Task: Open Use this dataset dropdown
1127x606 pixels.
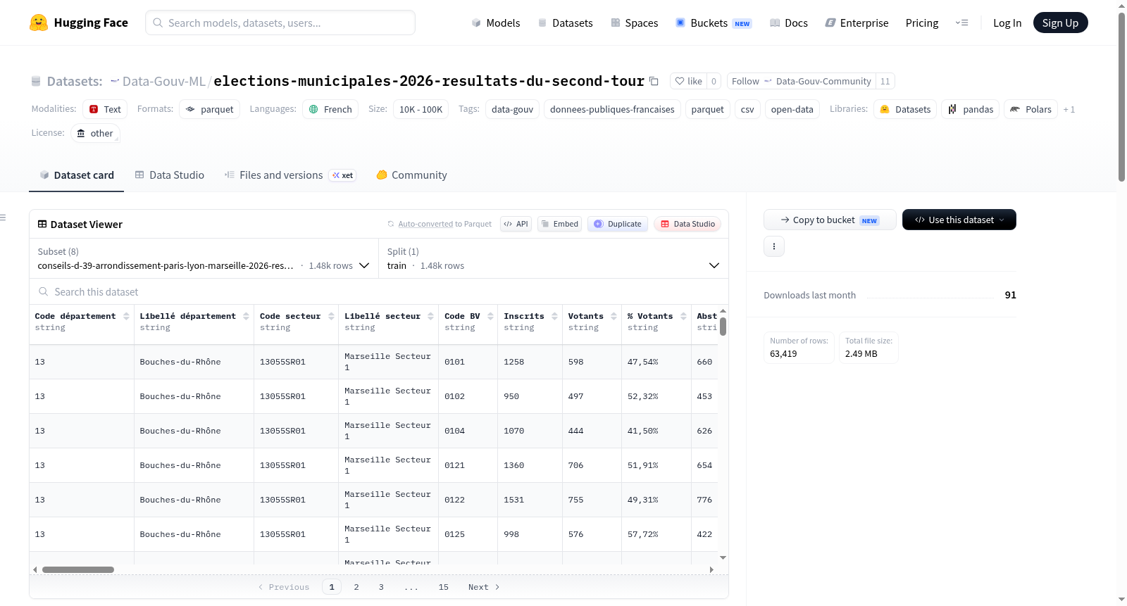Action: pyautogui.click(x=959, y=220)
